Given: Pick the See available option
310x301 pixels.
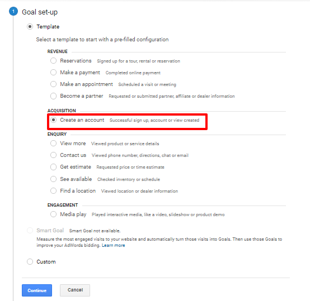Looking at the screenshot, I should pos(53,179).
